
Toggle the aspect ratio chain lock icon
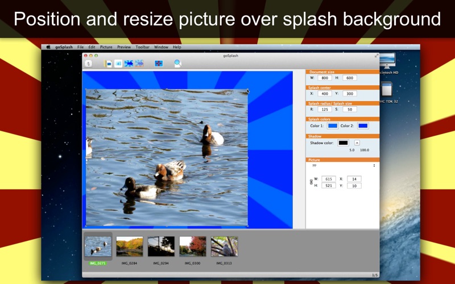pos(311,182)
